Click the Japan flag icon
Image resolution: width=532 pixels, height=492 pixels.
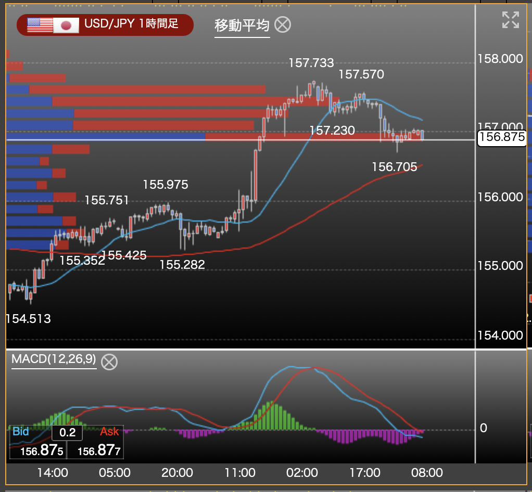(x=66, y=25)
